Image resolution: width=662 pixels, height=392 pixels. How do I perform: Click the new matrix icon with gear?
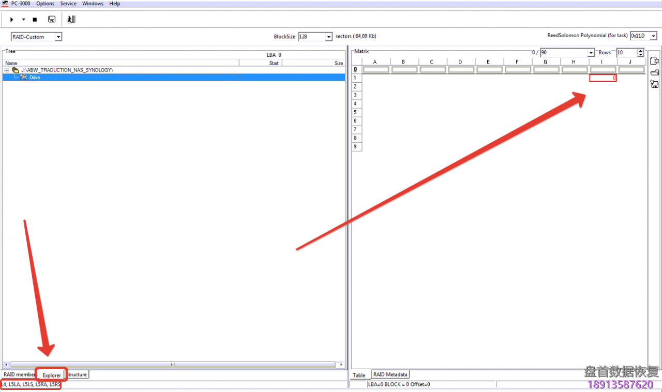tap(654, 61)
